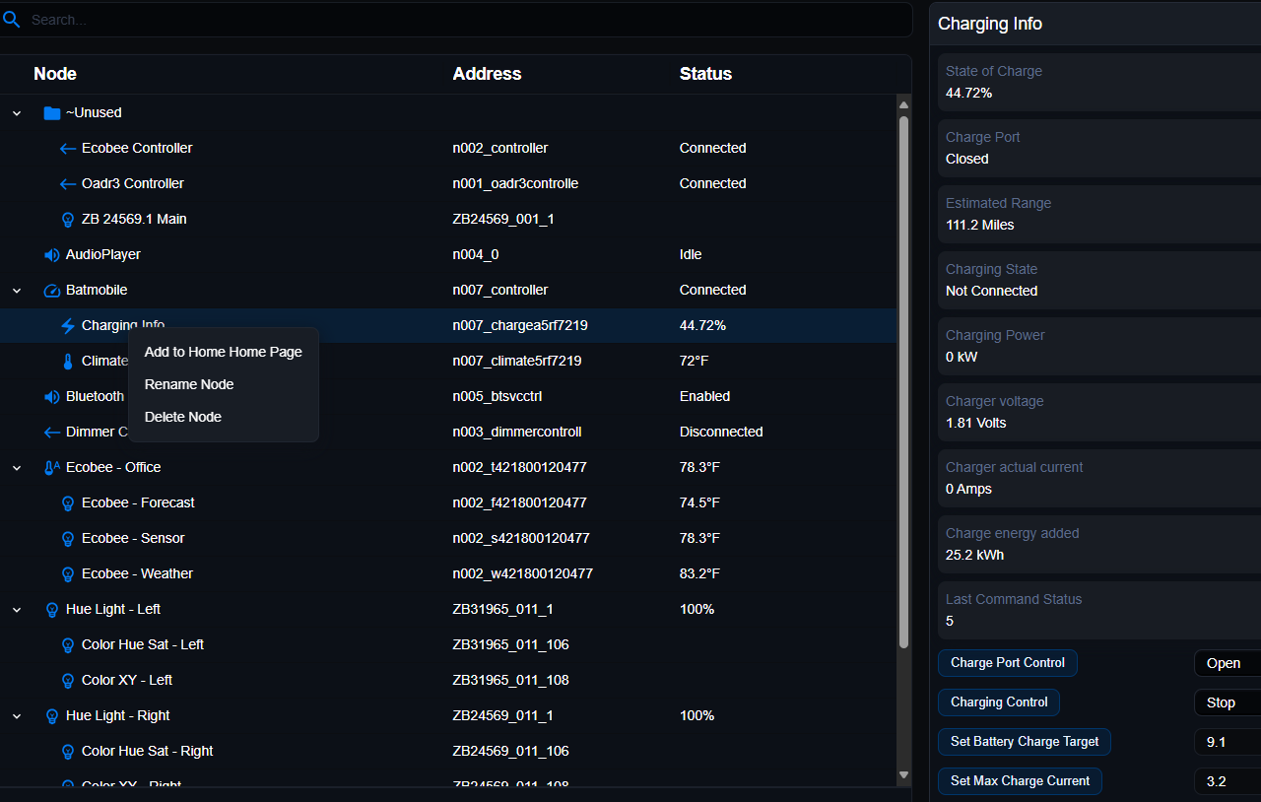Click the bulb icon for ZB 24569.1 Main

click(67, 219)
